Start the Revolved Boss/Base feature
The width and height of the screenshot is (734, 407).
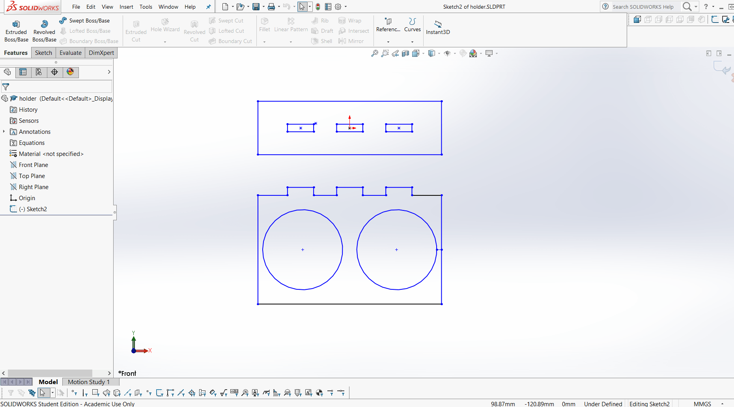tap(44, 31)
